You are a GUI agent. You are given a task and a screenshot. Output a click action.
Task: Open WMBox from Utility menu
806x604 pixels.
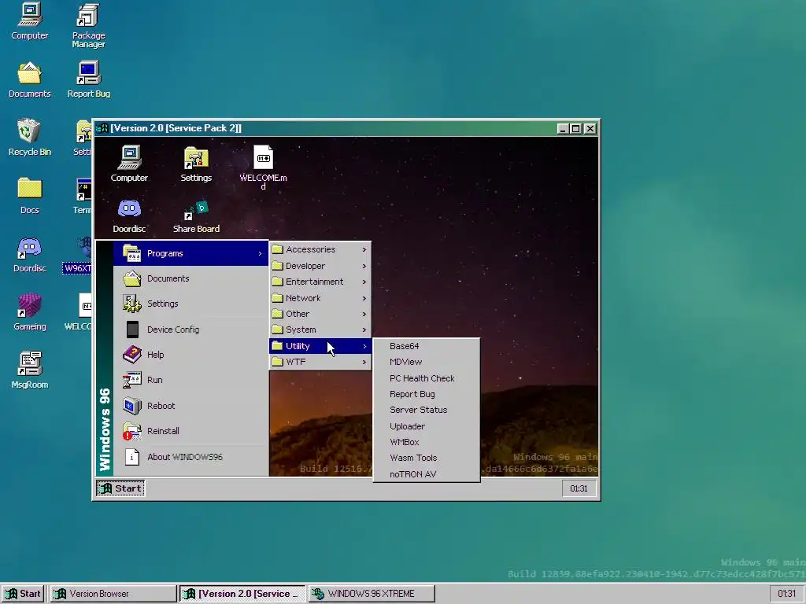pos(427,442)
